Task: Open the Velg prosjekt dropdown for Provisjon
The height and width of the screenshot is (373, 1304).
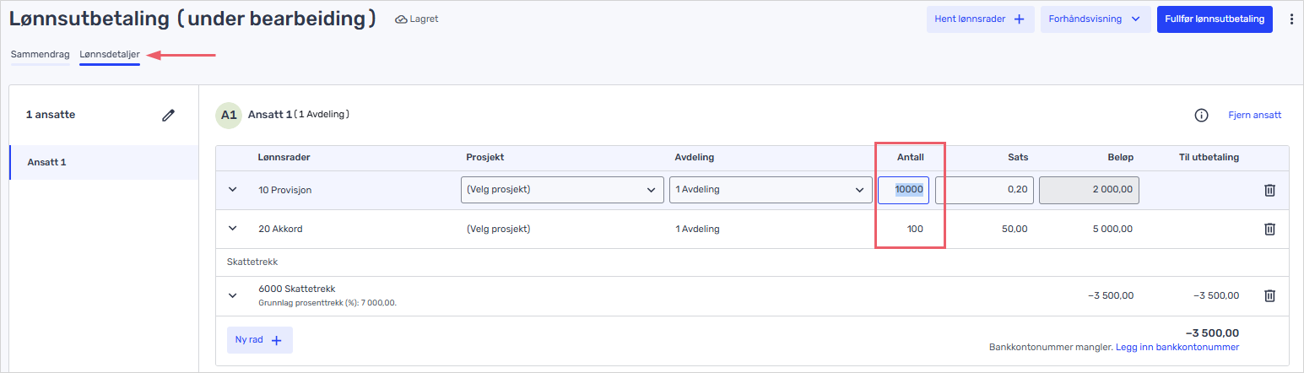Action: pyautogui.click(x=561, y=190)
